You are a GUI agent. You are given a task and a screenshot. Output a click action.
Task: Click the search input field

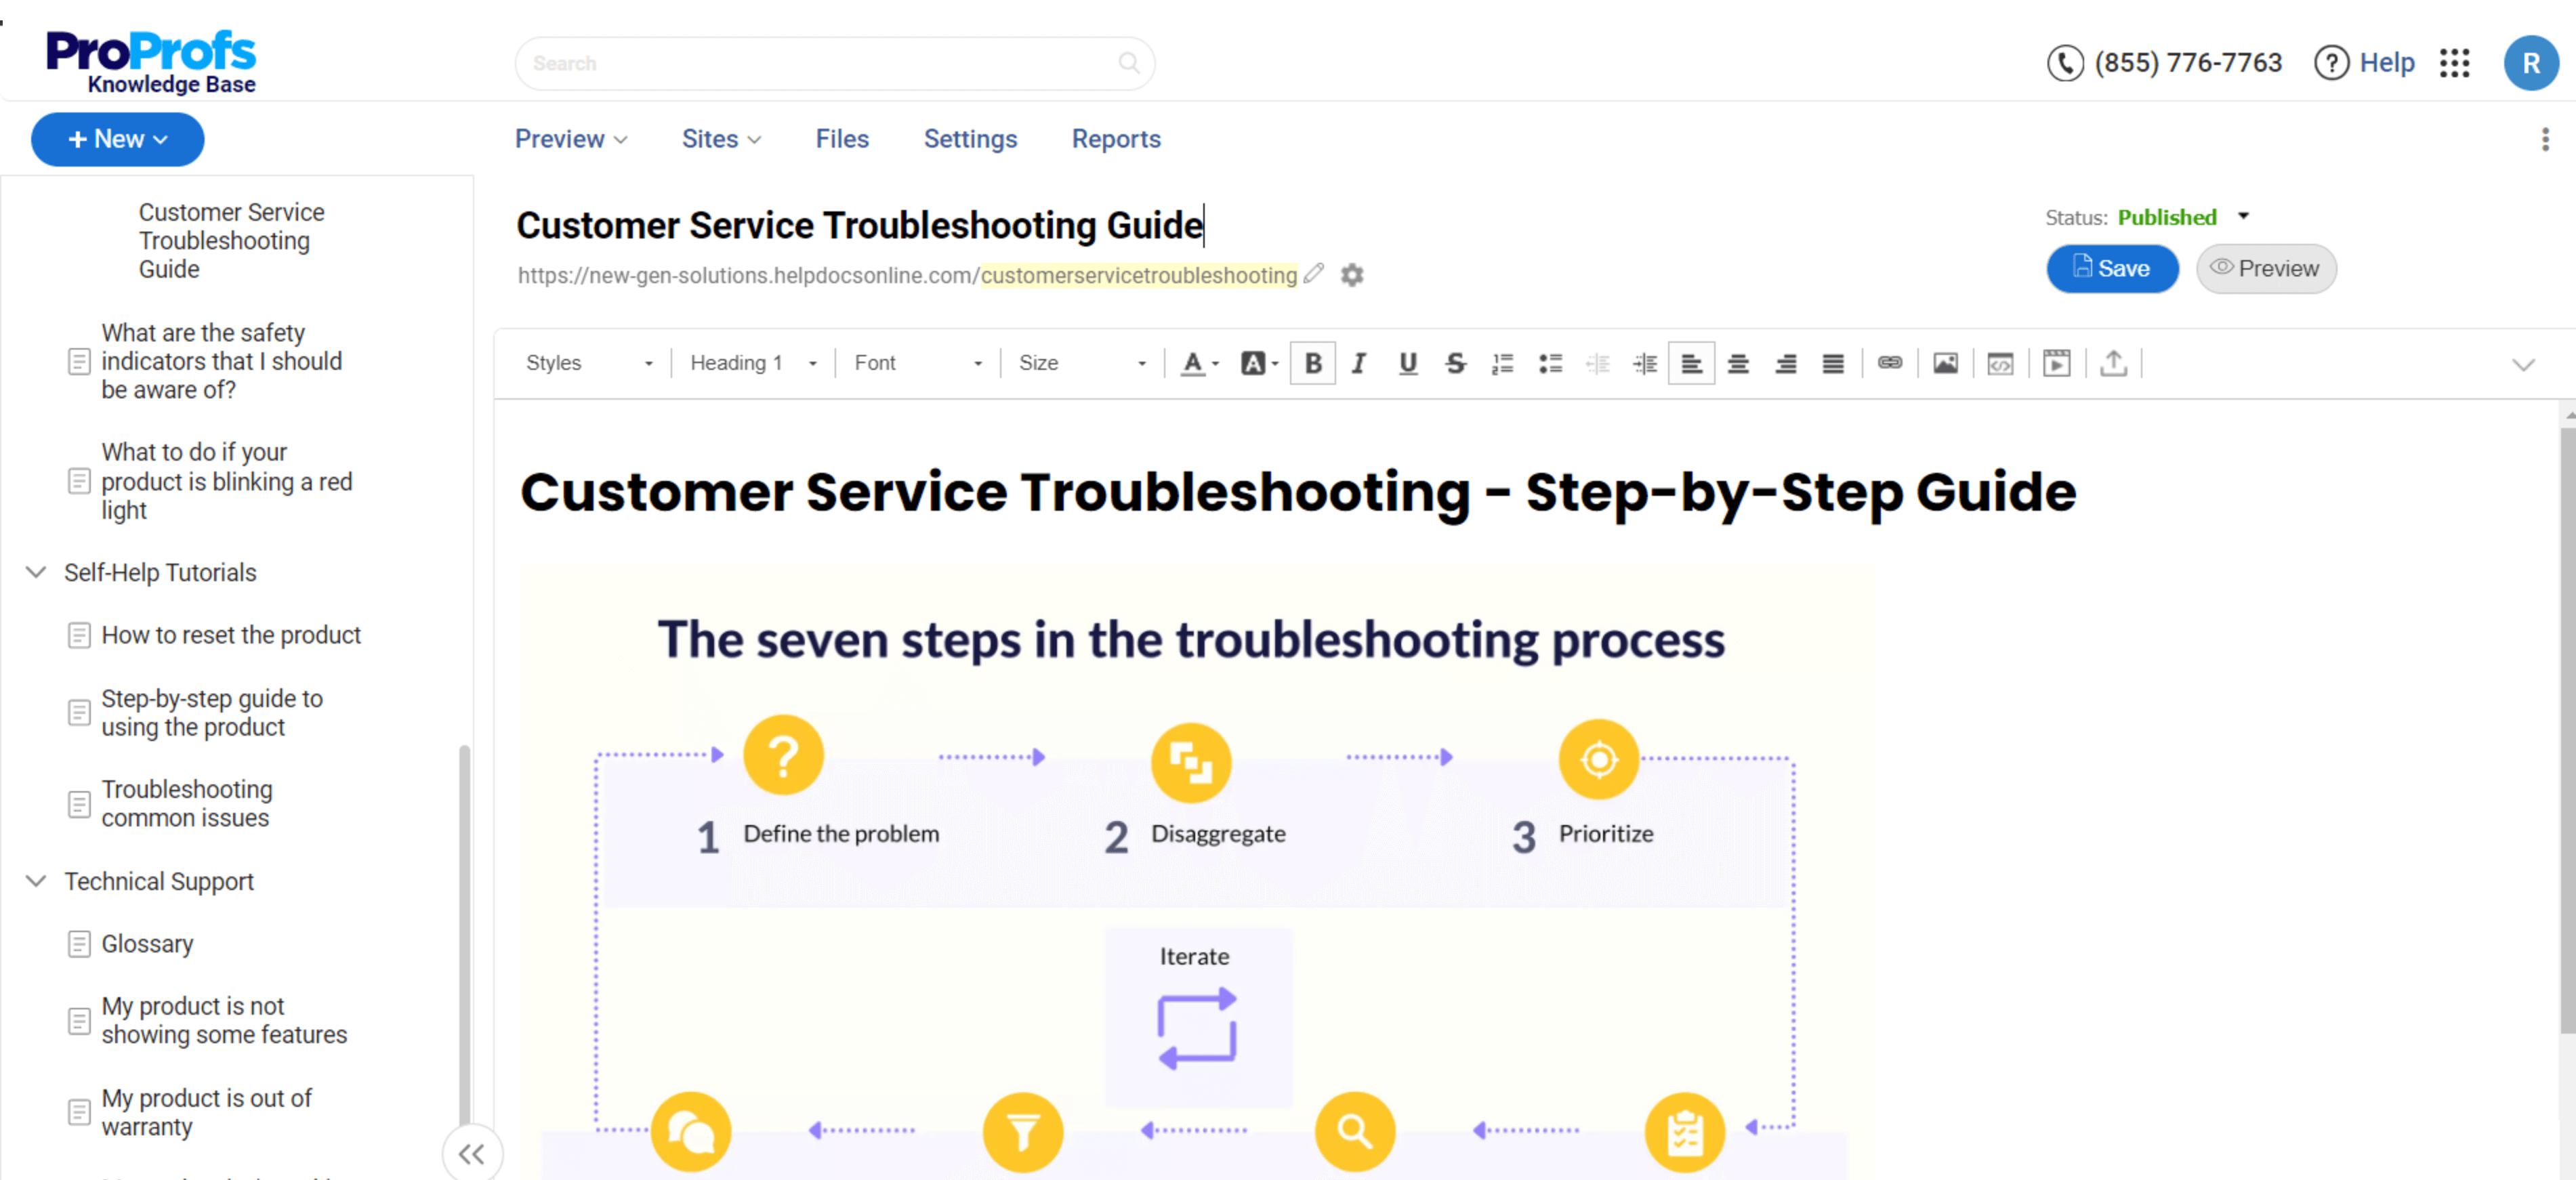tap(835, 63)
